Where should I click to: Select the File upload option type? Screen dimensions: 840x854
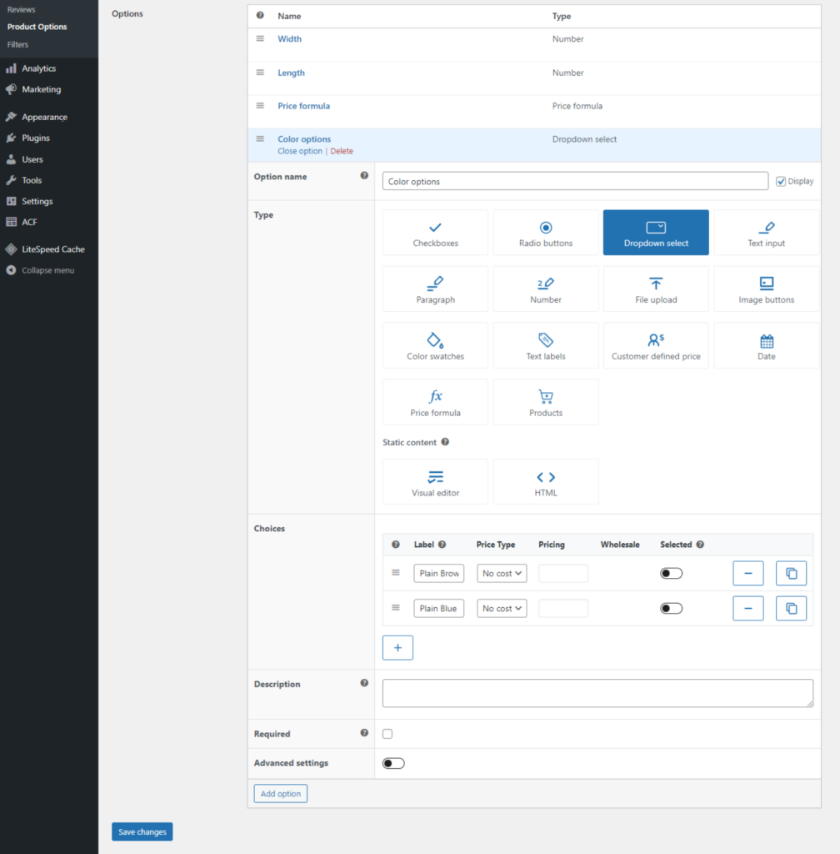[656, 289]
